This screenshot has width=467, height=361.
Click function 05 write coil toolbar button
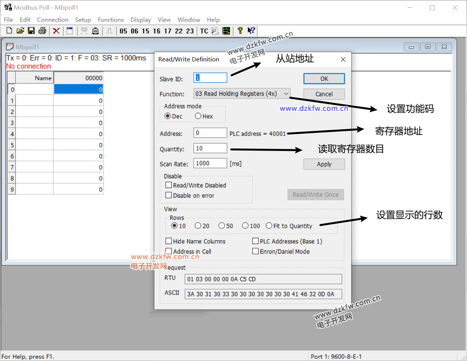pos(124,31)
